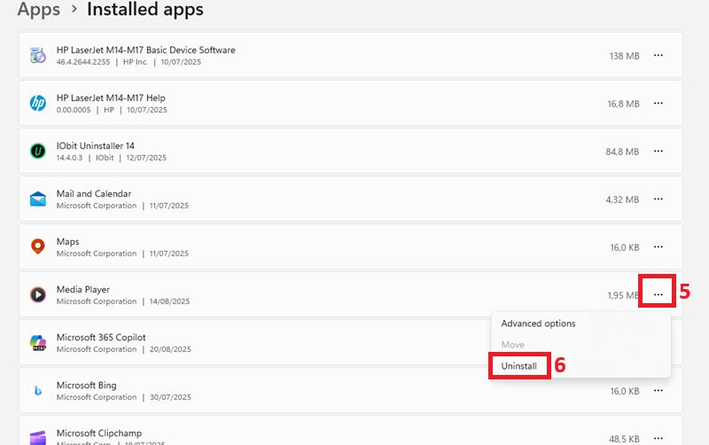This screenshot has width=709, height=445.
Task: Click the Media Player 14/08/2025 publisher line
Action: pos(123,301)
